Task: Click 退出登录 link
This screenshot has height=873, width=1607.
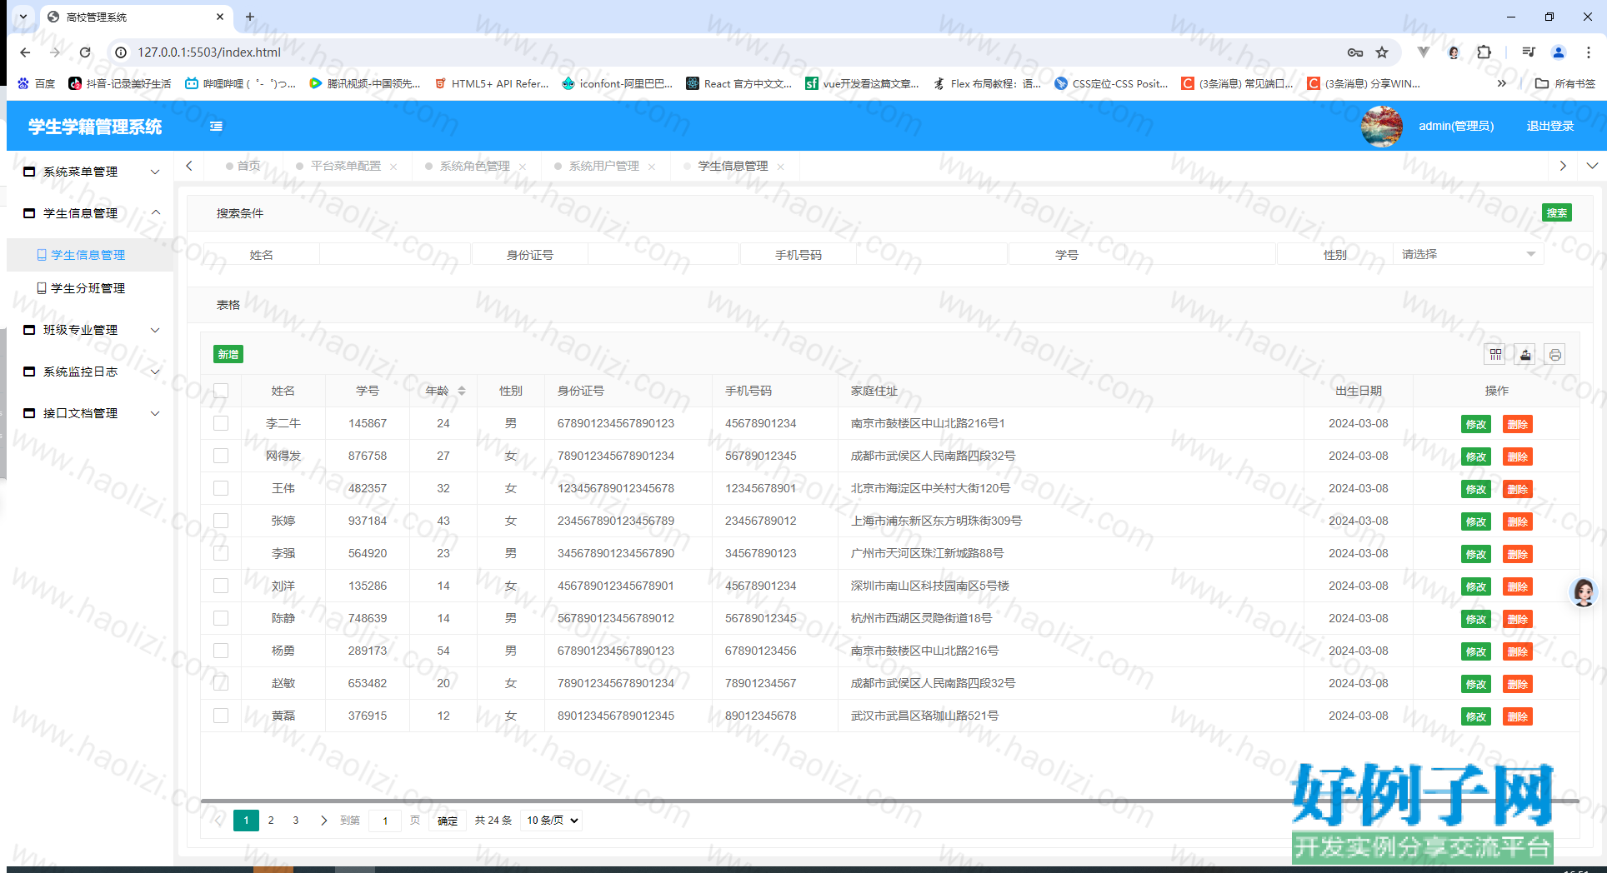Action: pos(1550,127)
